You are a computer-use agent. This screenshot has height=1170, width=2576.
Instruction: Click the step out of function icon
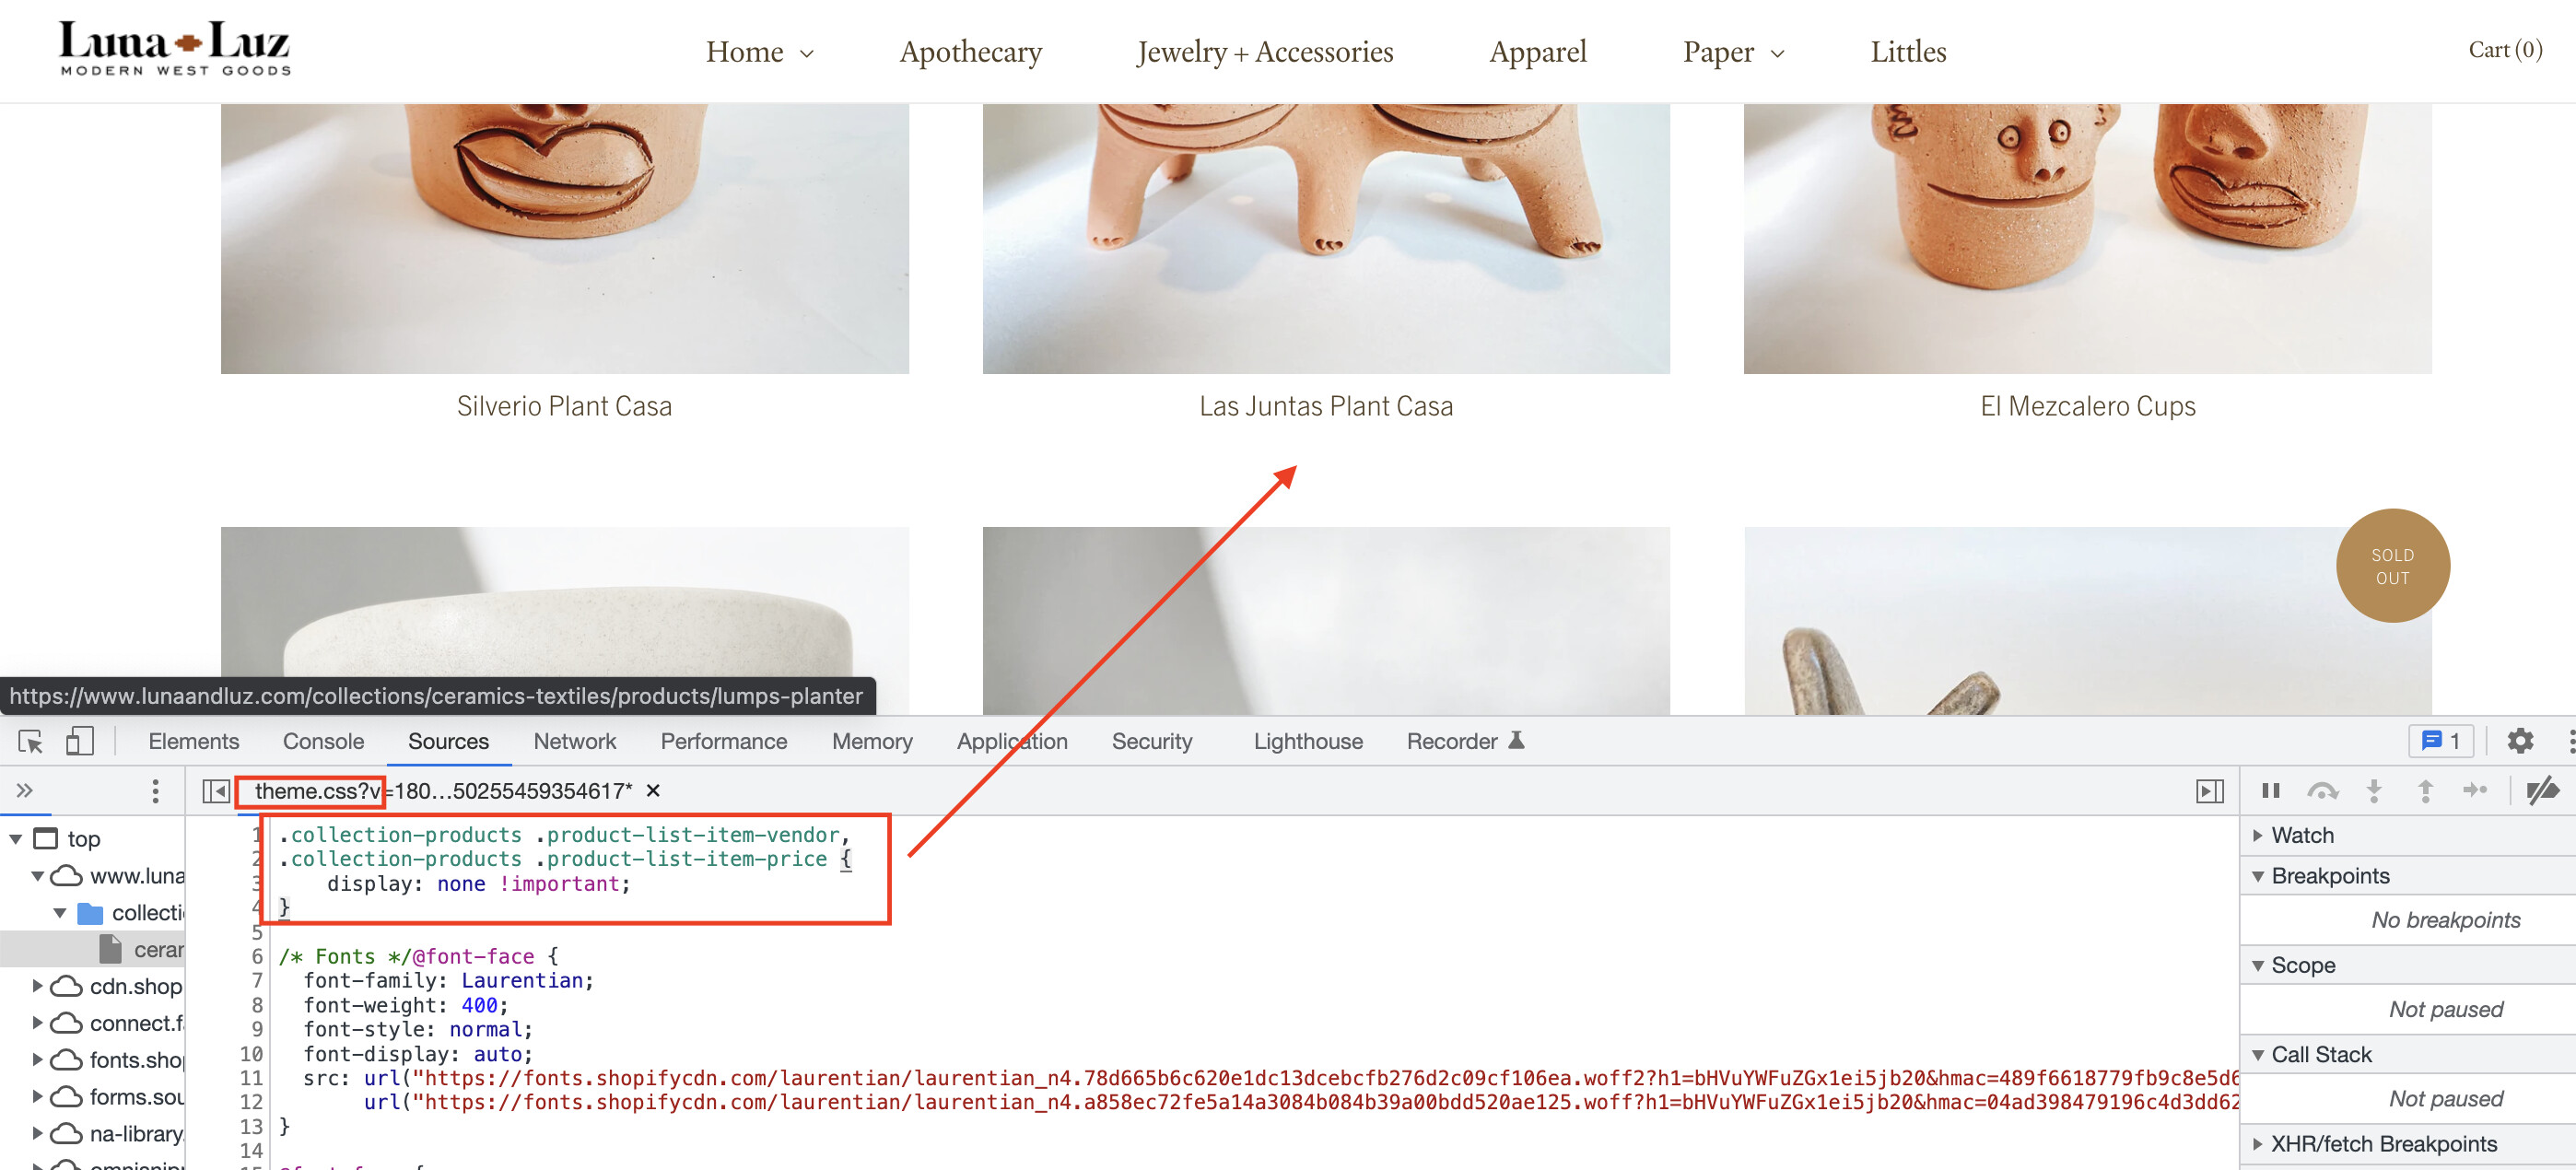pyautogui.click(x=2425, y=791)
